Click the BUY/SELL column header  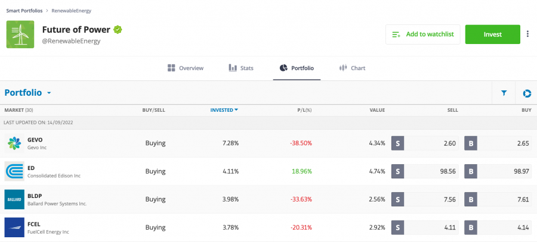(x=153, y=110)
